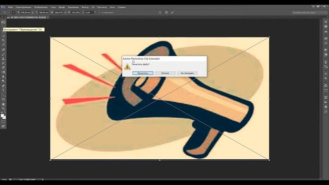
Task: Select the Rectangle shape tool
Action: [x=4, y=99]
